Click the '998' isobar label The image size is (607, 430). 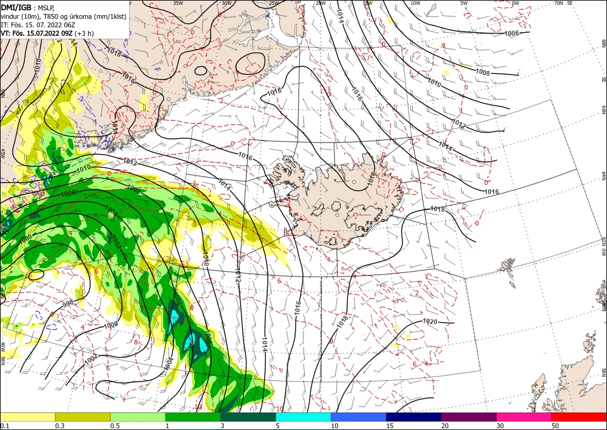(68, 304)
